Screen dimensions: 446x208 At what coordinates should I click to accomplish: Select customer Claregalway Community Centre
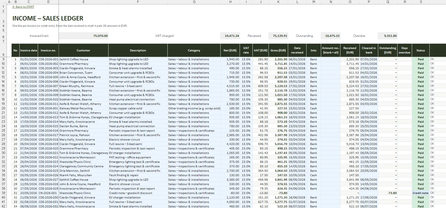(x=84, y=166)
